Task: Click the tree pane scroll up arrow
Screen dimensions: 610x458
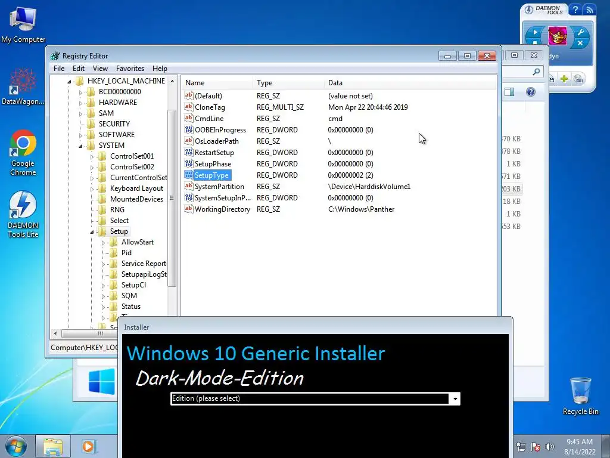Action: 172,81
